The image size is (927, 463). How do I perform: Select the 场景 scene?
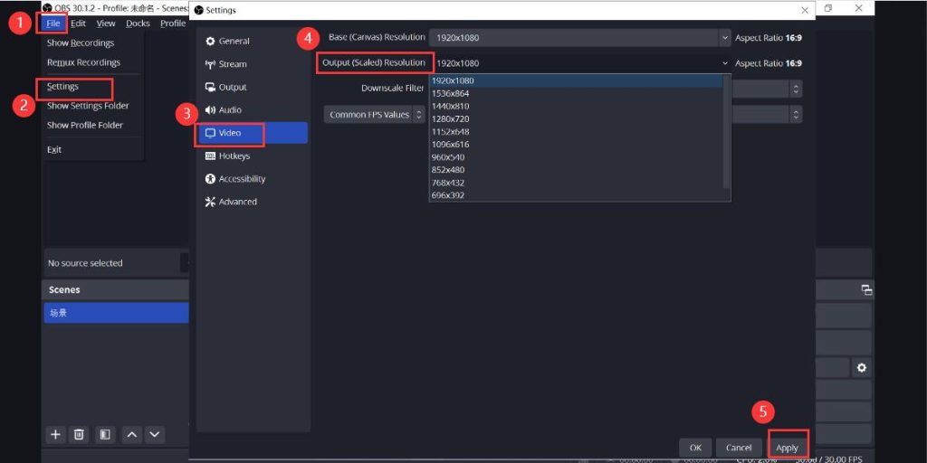click(x=117, y=313)
